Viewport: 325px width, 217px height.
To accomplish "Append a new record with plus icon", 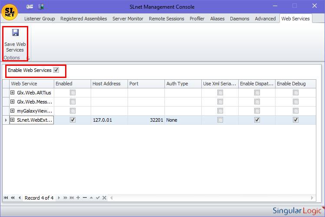I will pos(78,198).
